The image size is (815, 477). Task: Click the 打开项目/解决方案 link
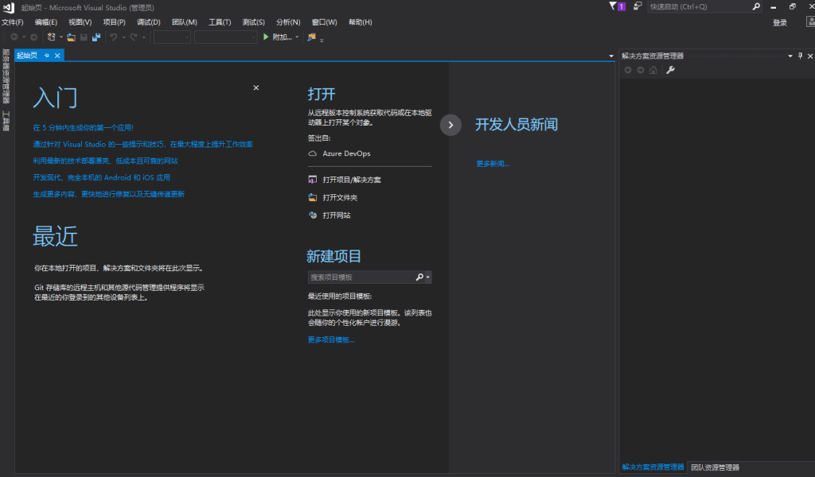(x=351, y=180)
